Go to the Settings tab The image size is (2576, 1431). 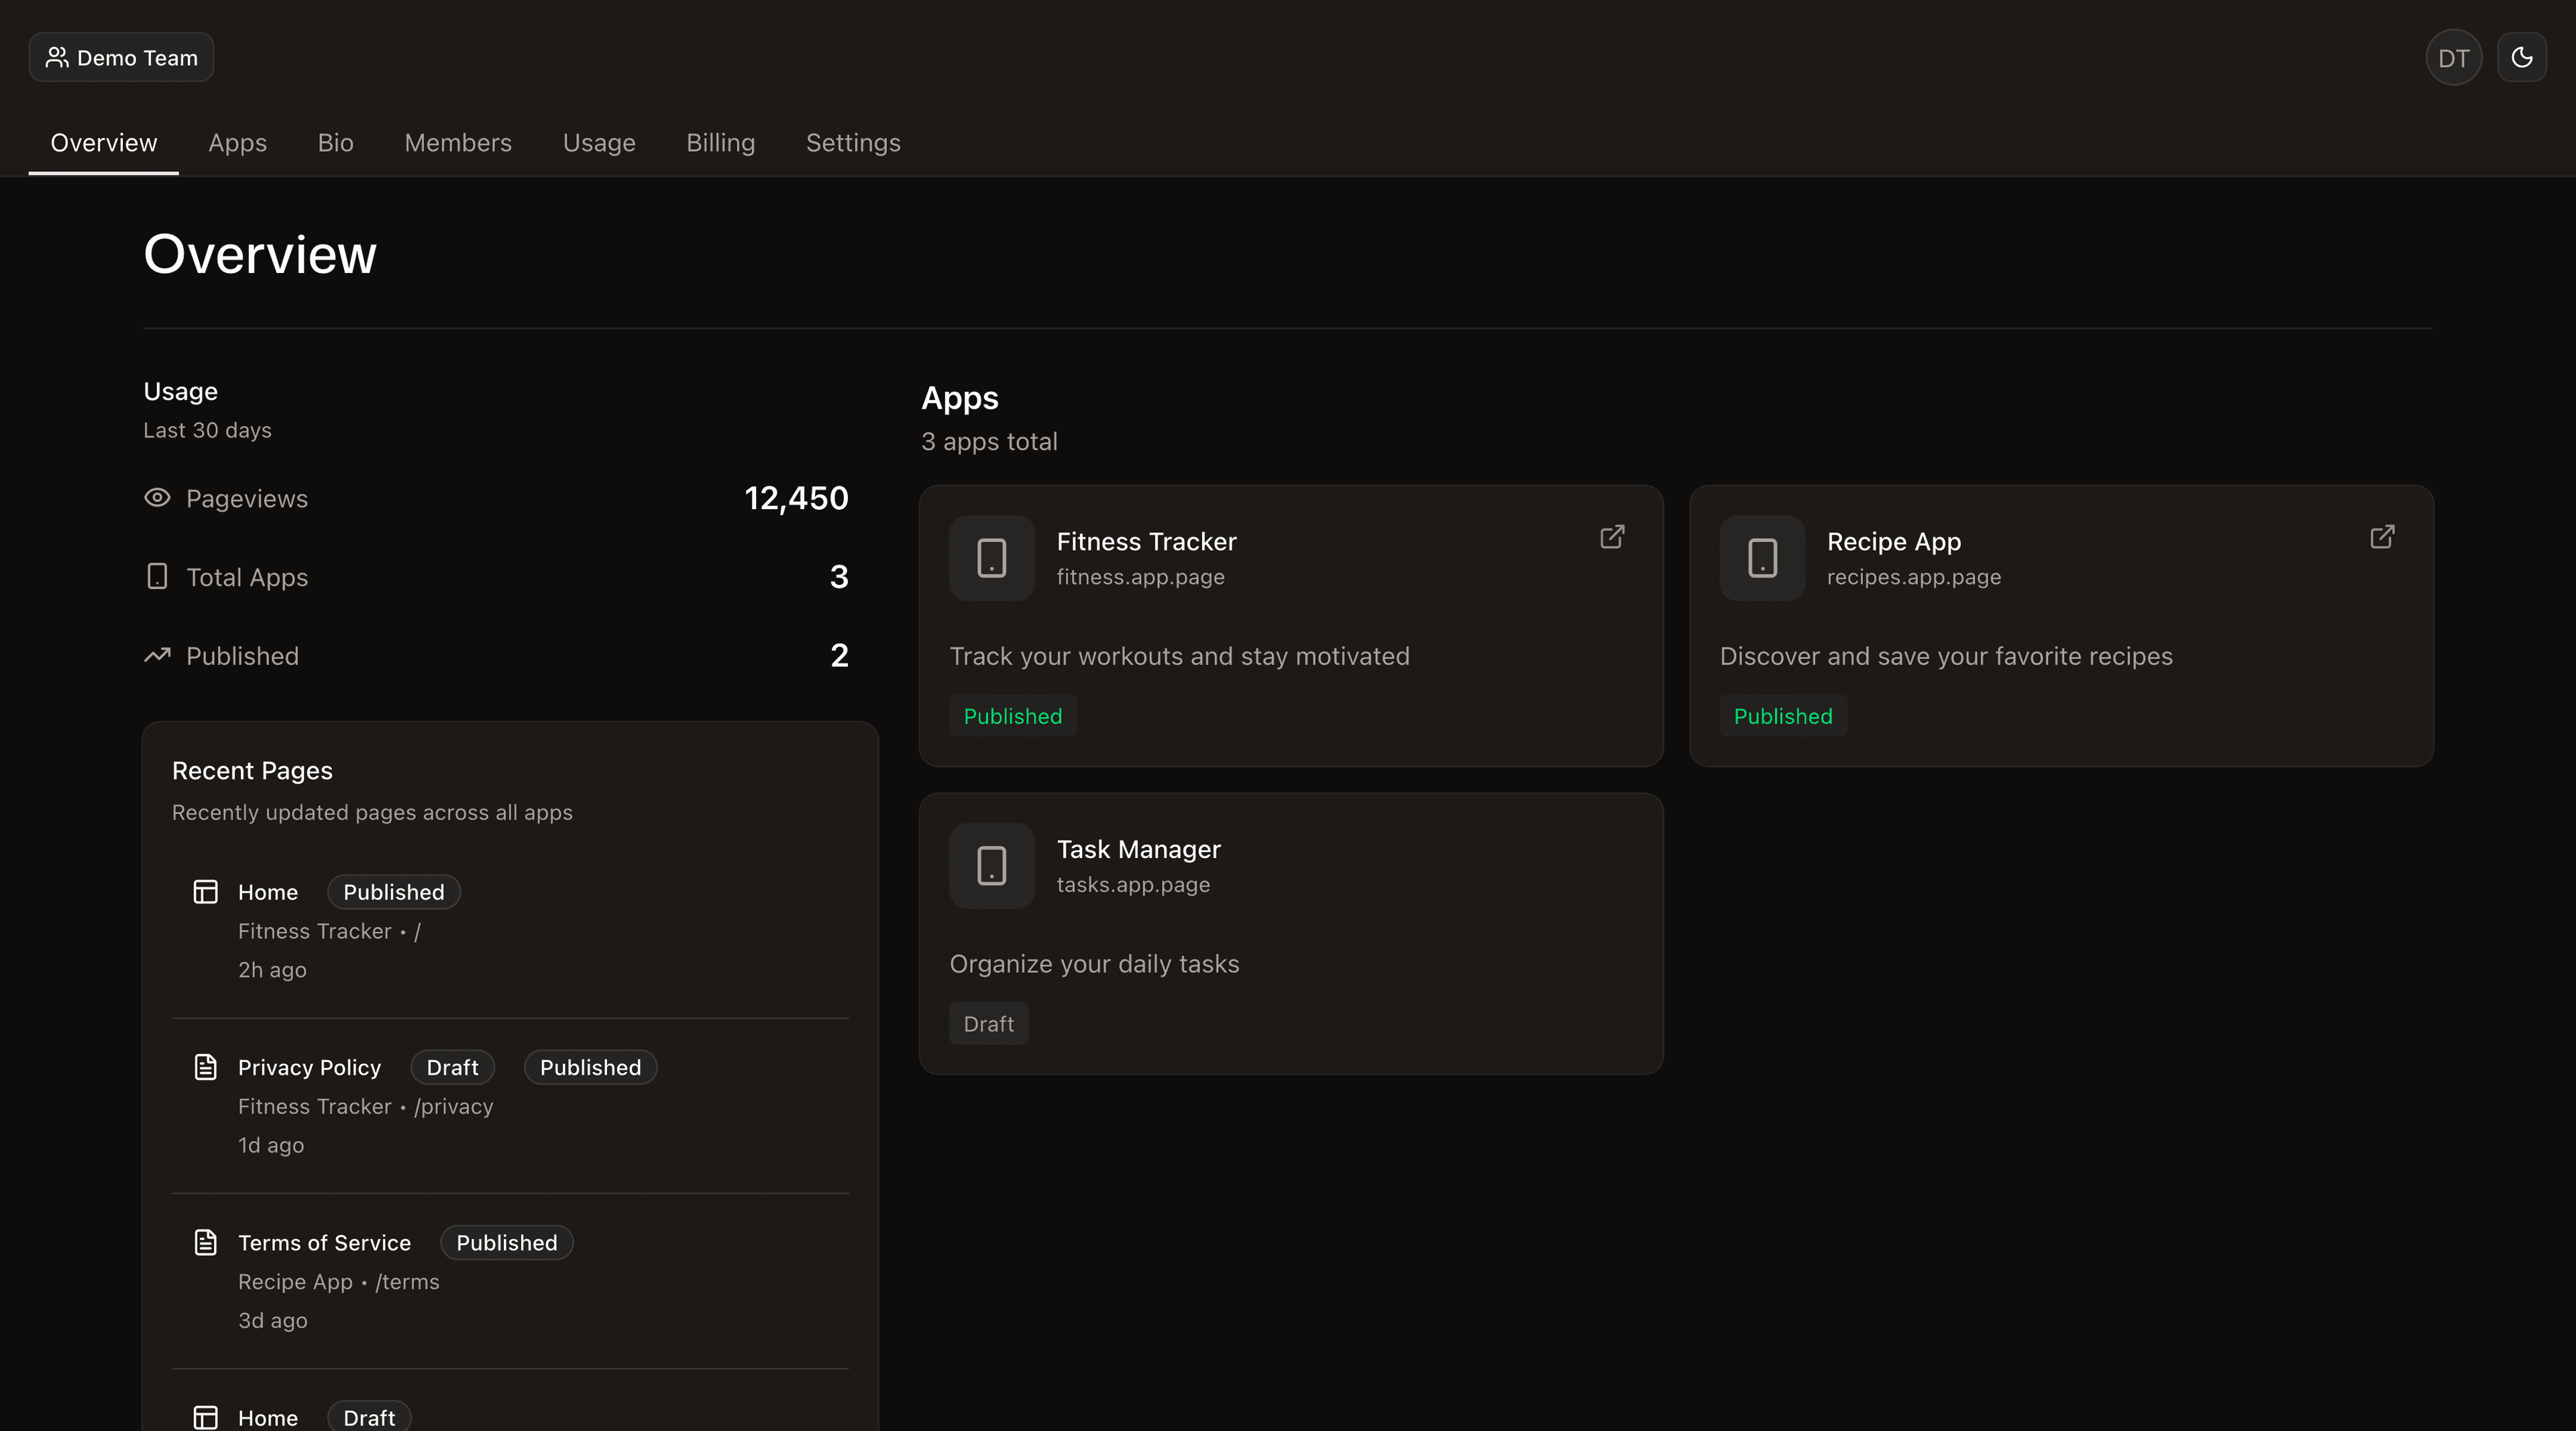(853, 143)
